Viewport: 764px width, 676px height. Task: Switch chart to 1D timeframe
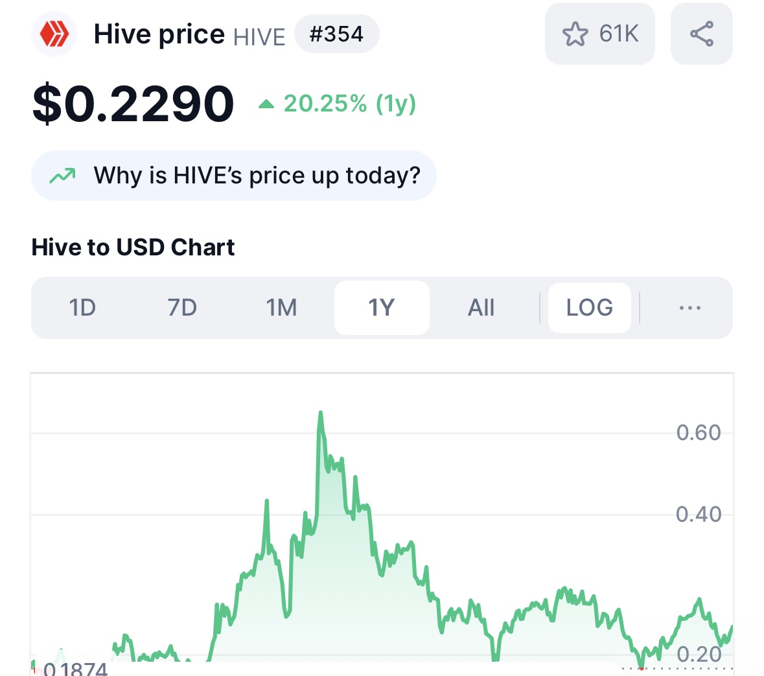82,308
